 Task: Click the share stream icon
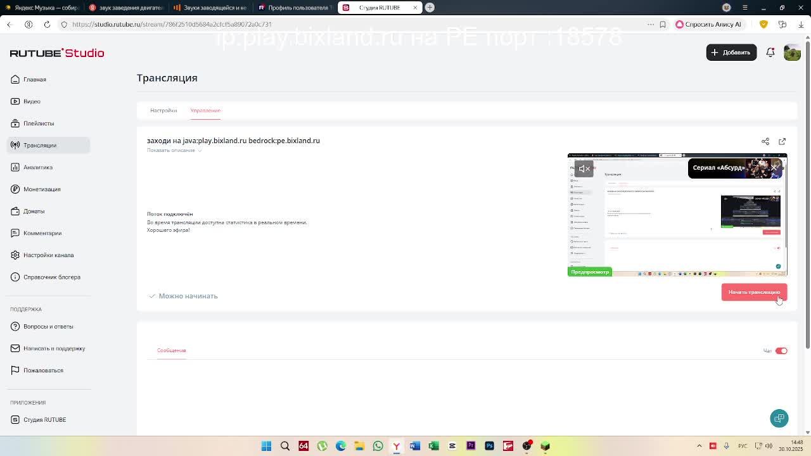[765, 141]
